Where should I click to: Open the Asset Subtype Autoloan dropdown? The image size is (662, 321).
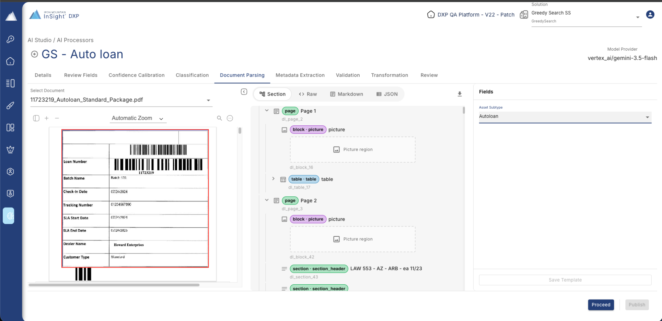(565, 116)
